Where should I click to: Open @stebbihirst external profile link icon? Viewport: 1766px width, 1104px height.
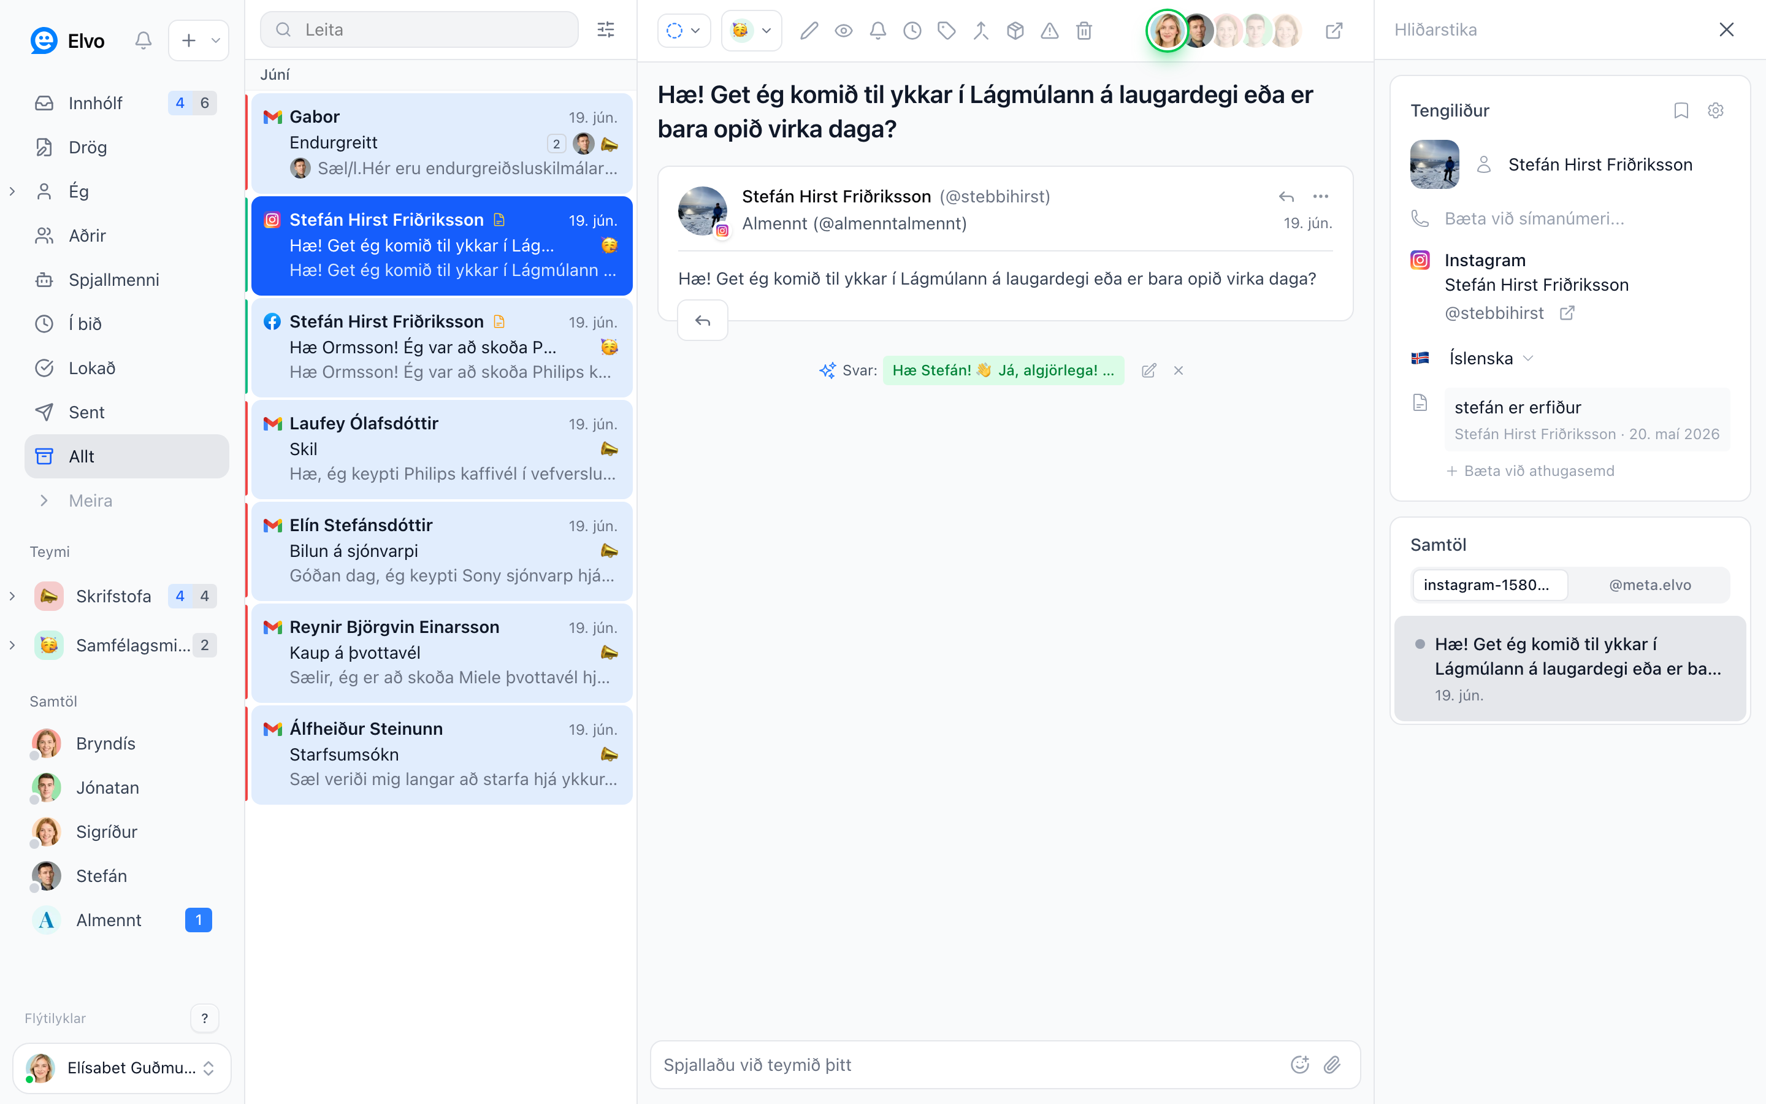point(1567,313)
